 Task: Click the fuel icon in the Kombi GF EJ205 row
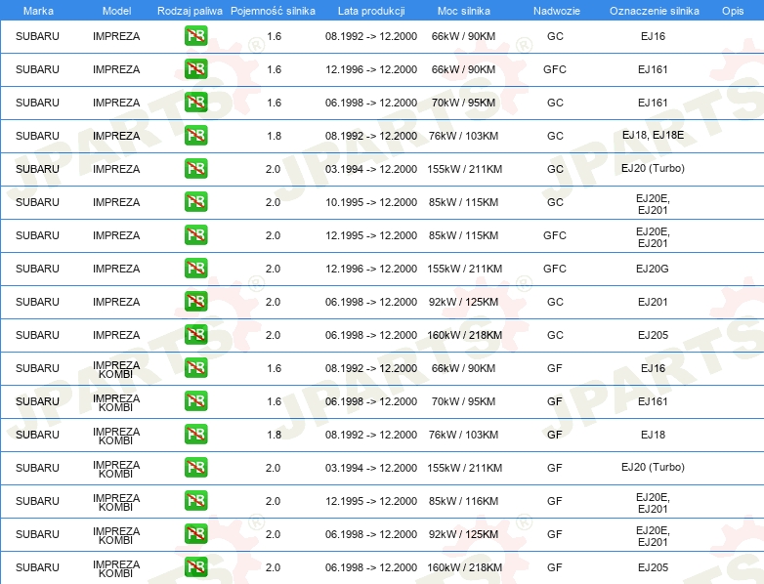195,567
